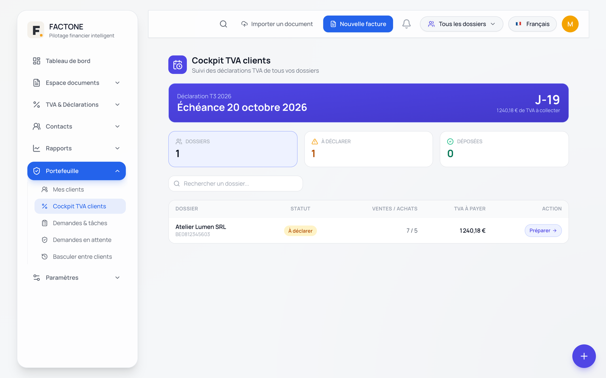Open the Français language selector
This screenshot has width=606, height=378.
coord(532,24)
